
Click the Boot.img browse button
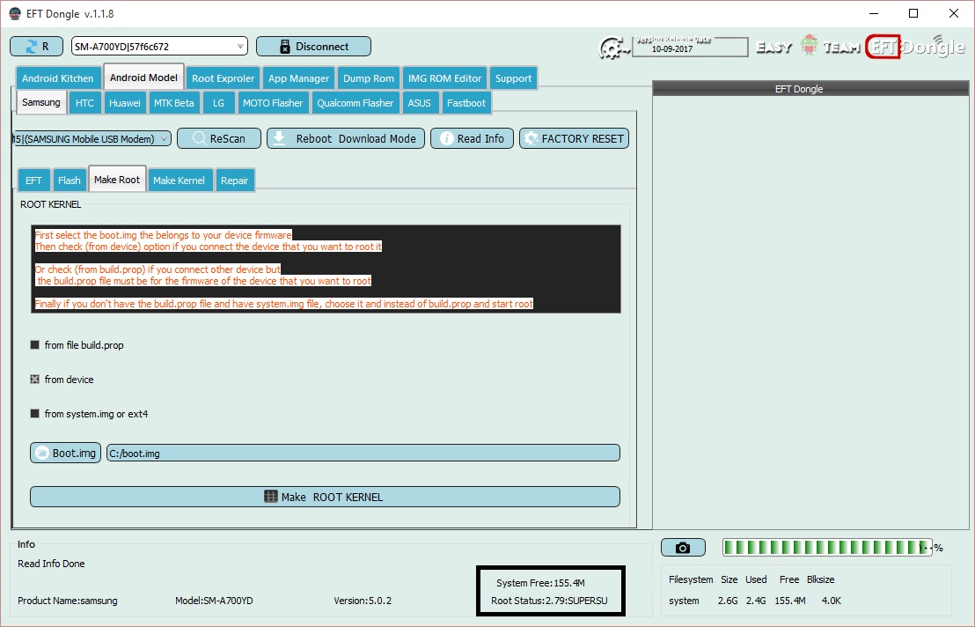[65, 453]
